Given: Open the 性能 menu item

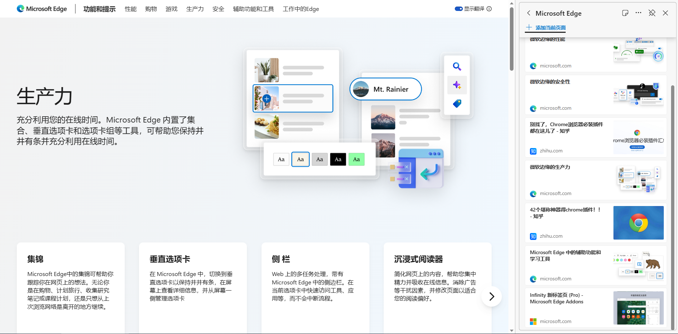Looking at the screenshot, I should [x=131, y=9].
